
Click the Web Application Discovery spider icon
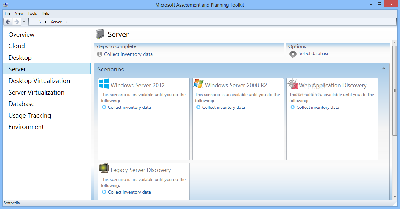pyautogui.click(x=292, y=84)
